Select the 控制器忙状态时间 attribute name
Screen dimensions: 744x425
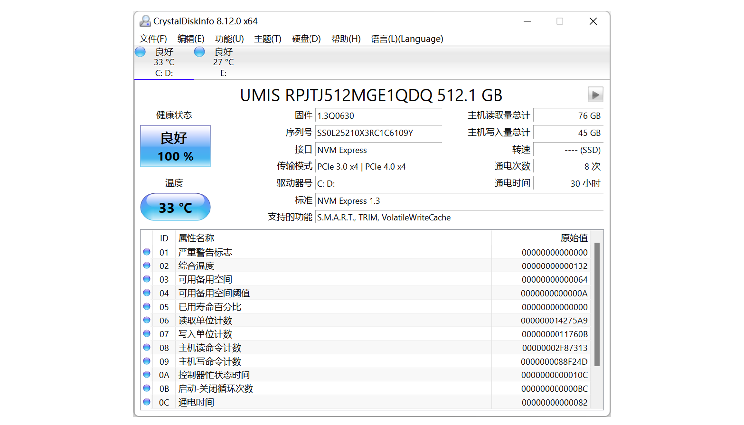pos(214,375)
